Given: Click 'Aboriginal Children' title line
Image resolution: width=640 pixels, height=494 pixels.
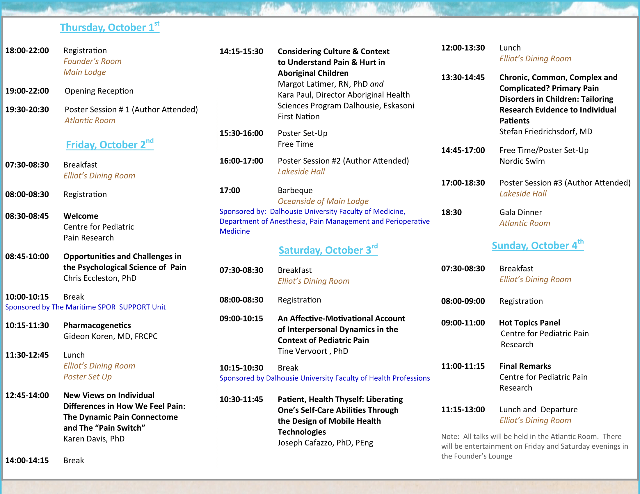Looking at the screenshot, I should [x=313, y=73].
